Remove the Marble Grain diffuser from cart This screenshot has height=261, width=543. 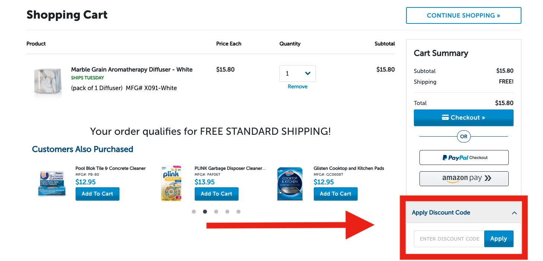pos(297,86)
